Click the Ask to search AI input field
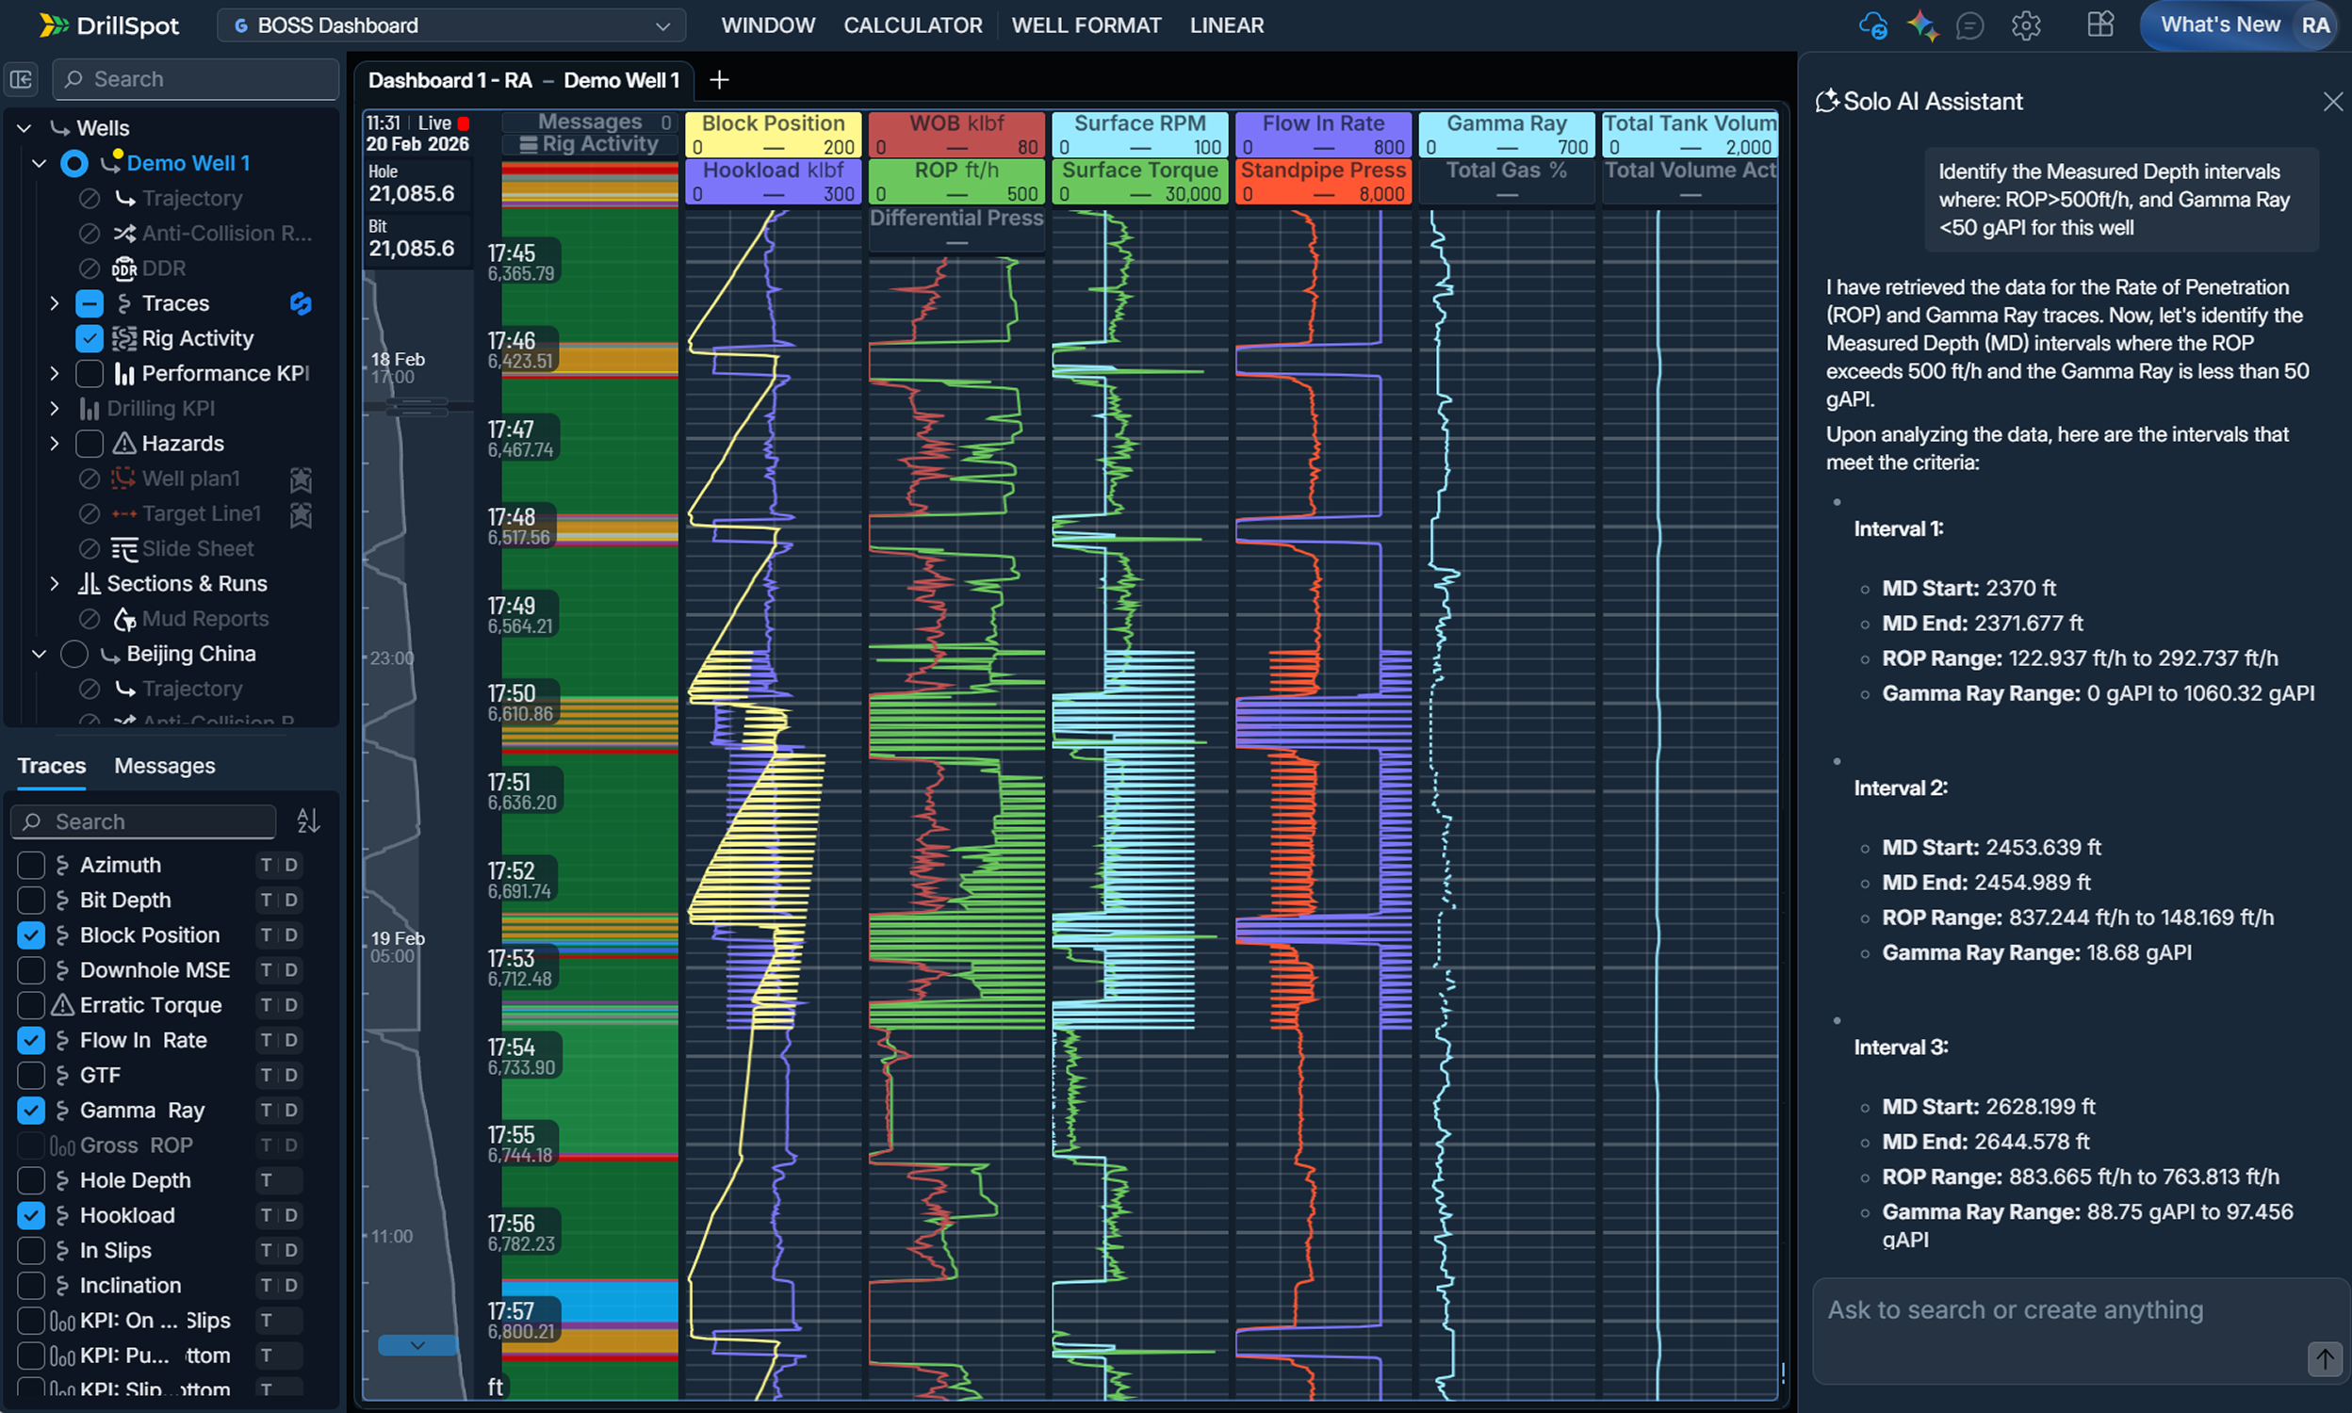The height and width of the screenshot is (1413, 2352). point(2048,1311)
